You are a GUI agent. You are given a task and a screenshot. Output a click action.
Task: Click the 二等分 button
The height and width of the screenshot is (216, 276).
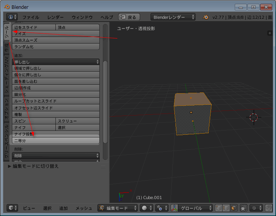56,141
